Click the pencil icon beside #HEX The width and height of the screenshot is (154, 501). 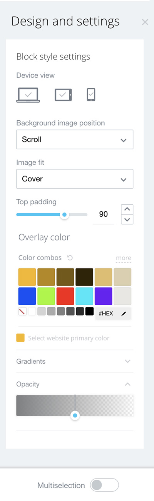[124, 314]
